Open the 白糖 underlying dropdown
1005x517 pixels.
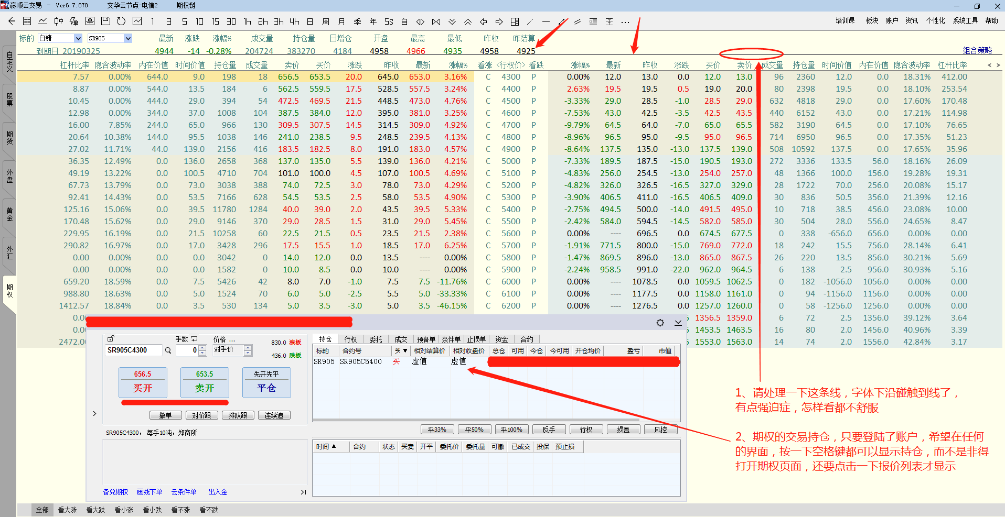tap(78, 38)
